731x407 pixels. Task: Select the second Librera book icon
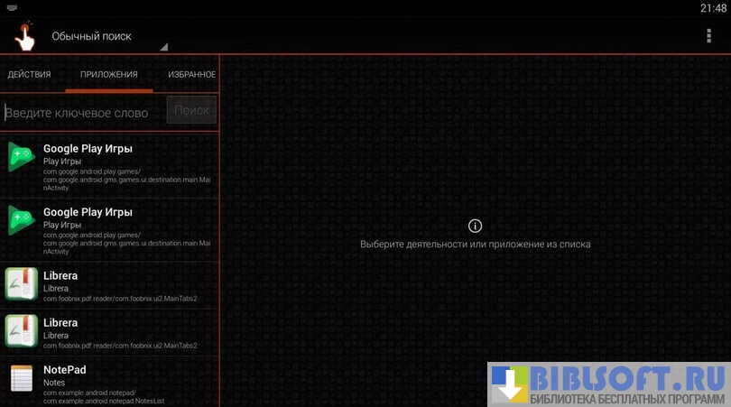click(21, 330)
